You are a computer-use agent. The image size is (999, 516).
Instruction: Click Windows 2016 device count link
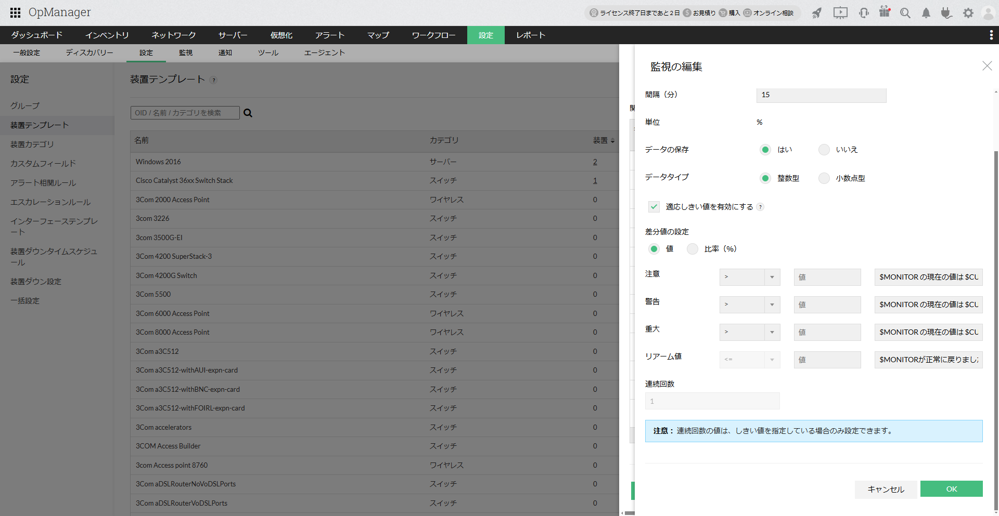click(595, 162)
